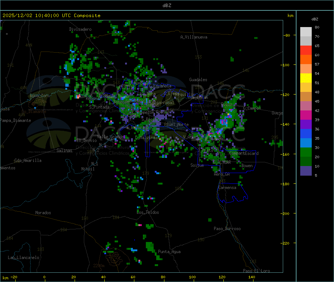Select the Paso_Barroso label

pos(227,229)
